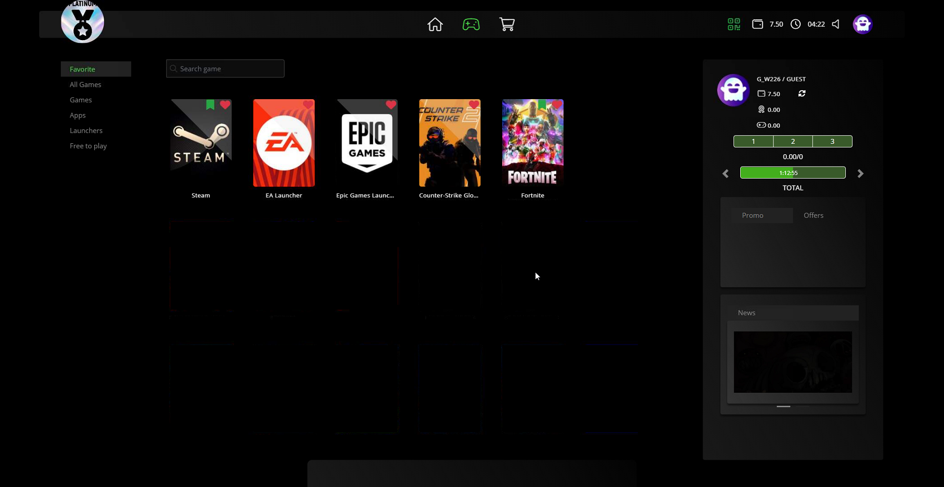Open the shopping cart store

coord(507,24)
